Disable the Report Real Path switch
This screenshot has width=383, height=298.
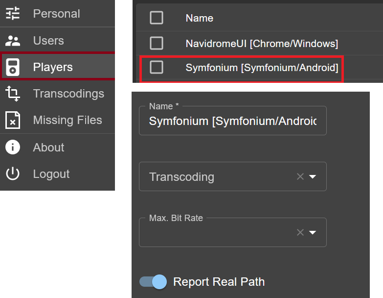[x=153, y=282]
